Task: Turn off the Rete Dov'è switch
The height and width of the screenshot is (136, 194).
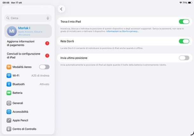Action: [184, 41]
